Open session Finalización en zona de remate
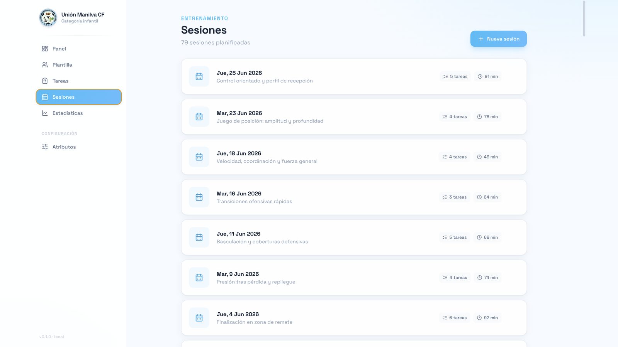Screen dimensions: 618x347 [x=354, y=318]
